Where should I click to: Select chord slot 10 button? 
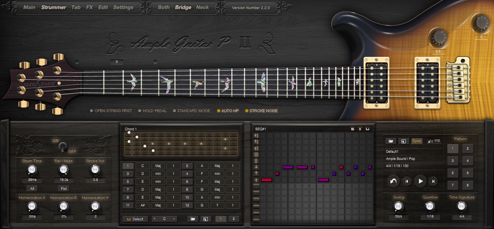click(187, 198)
